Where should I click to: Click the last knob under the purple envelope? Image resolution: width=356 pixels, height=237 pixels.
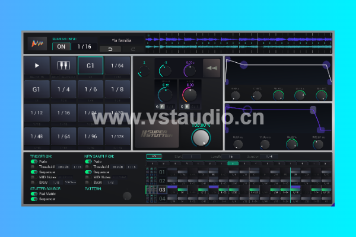tap(318, 144)
